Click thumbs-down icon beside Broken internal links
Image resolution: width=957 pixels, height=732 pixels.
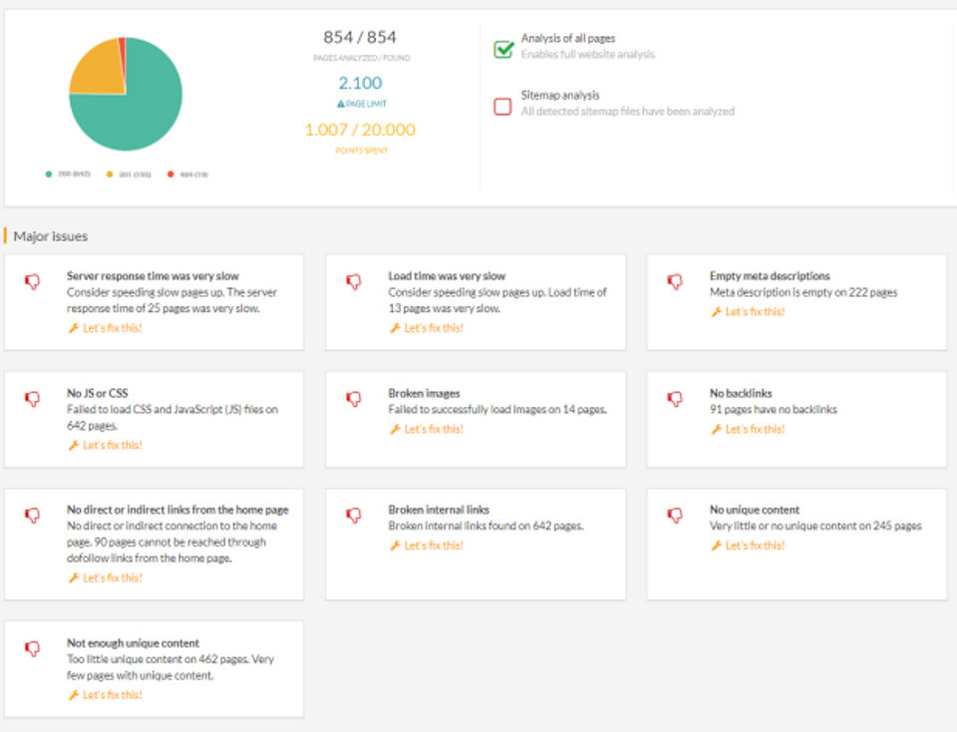pyautogui.click(x=353, y=516)
